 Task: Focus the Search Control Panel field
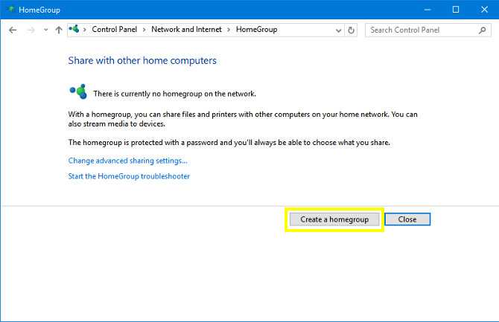click(x=428, y=30)
